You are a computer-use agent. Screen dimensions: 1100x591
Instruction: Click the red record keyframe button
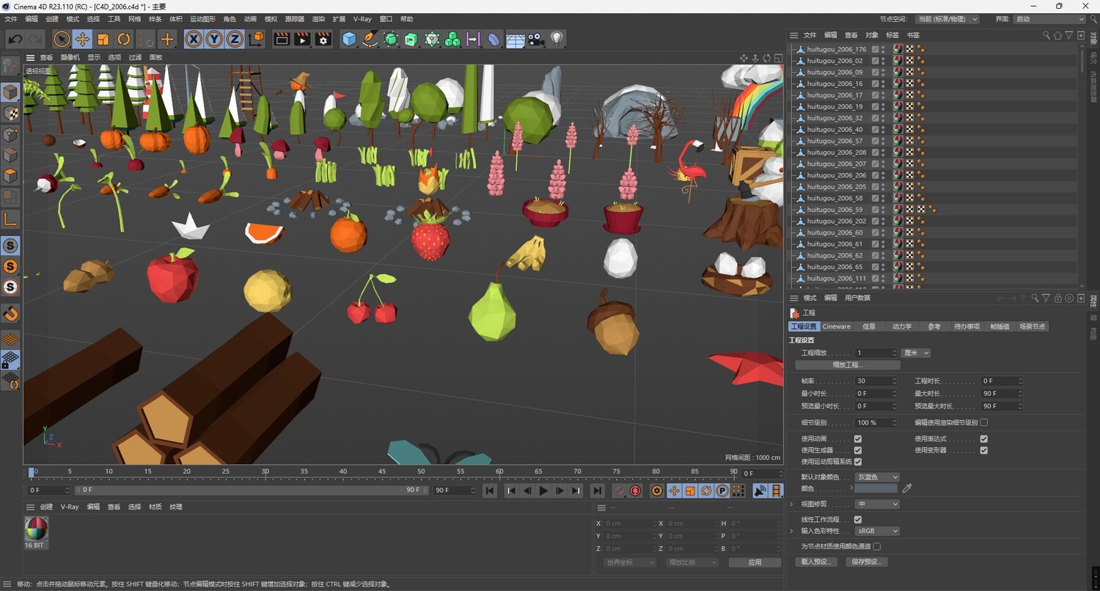coord(635,491)
